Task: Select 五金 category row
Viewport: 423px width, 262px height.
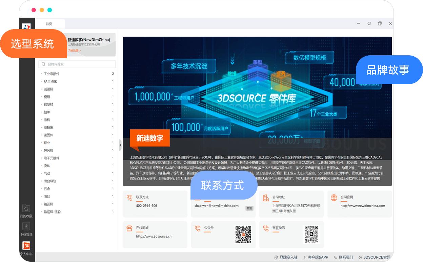Action: [77, 189]
